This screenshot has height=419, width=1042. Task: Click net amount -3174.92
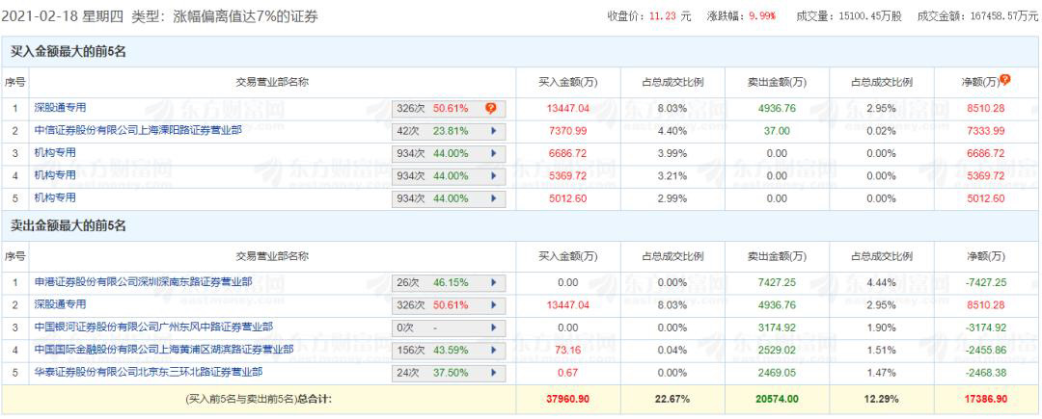[x=986, y=327]
